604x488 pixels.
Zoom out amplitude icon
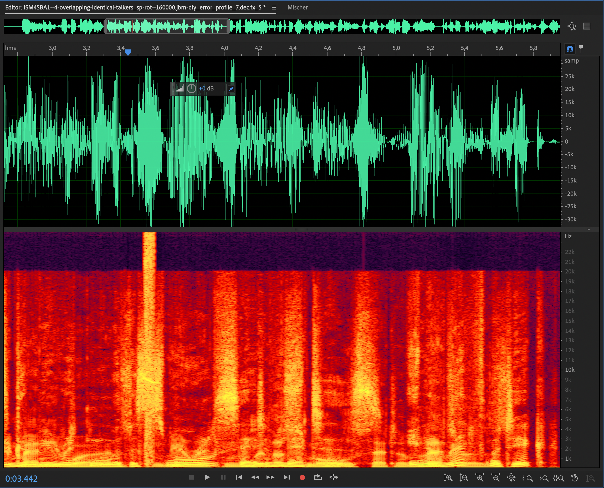464,477
